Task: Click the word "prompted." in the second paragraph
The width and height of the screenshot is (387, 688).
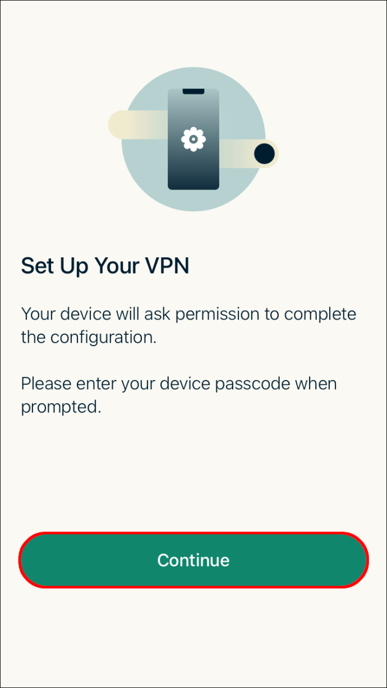Action: 61,408
